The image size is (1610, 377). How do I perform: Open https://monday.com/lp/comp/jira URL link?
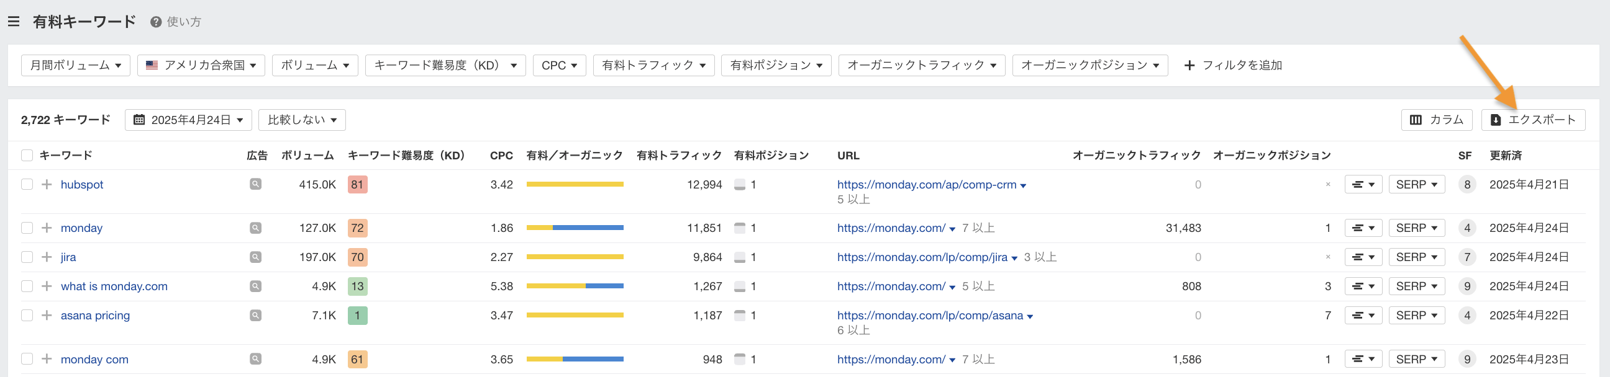(x=922, y=257)
